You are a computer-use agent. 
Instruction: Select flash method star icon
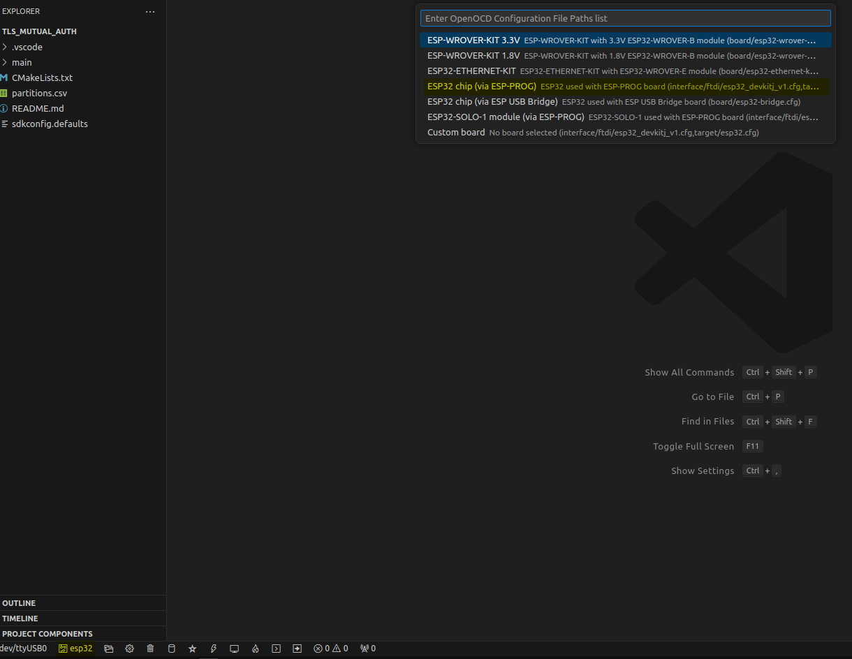(x=193, y=649)
